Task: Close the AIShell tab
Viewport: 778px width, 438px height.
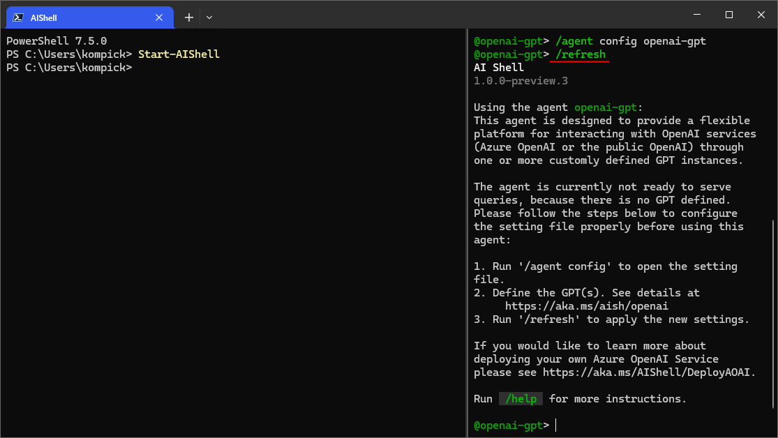Action: (x=159, y=17)
